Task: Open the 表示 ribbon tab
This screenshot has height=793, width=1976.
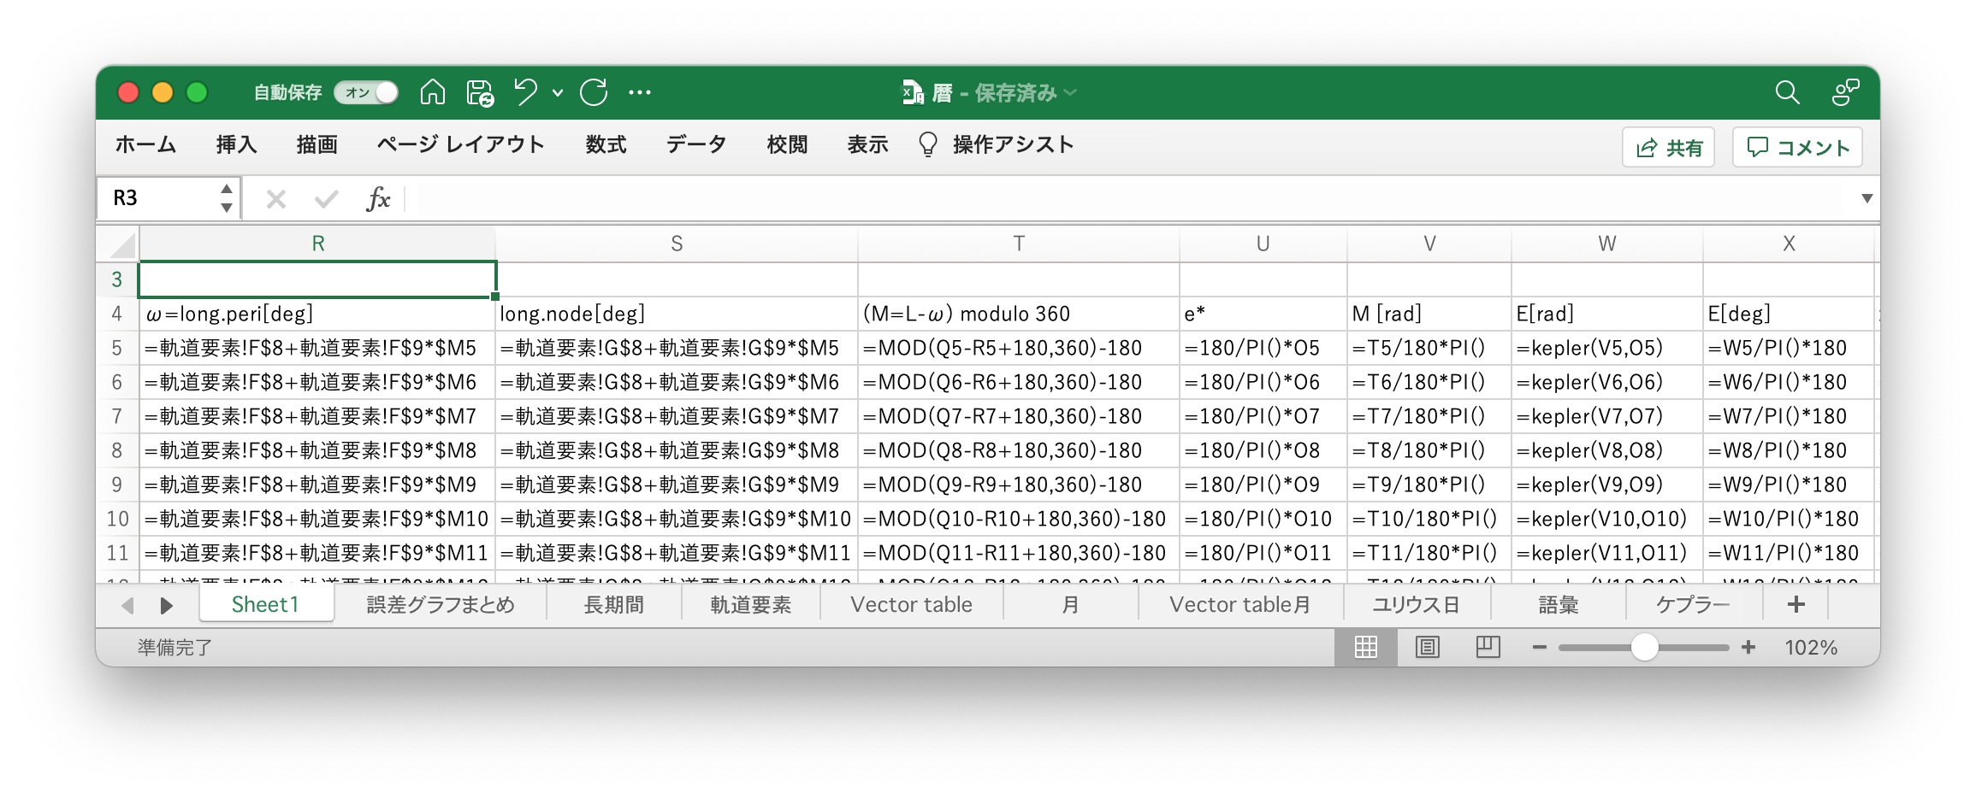Action: click(867, 145)
